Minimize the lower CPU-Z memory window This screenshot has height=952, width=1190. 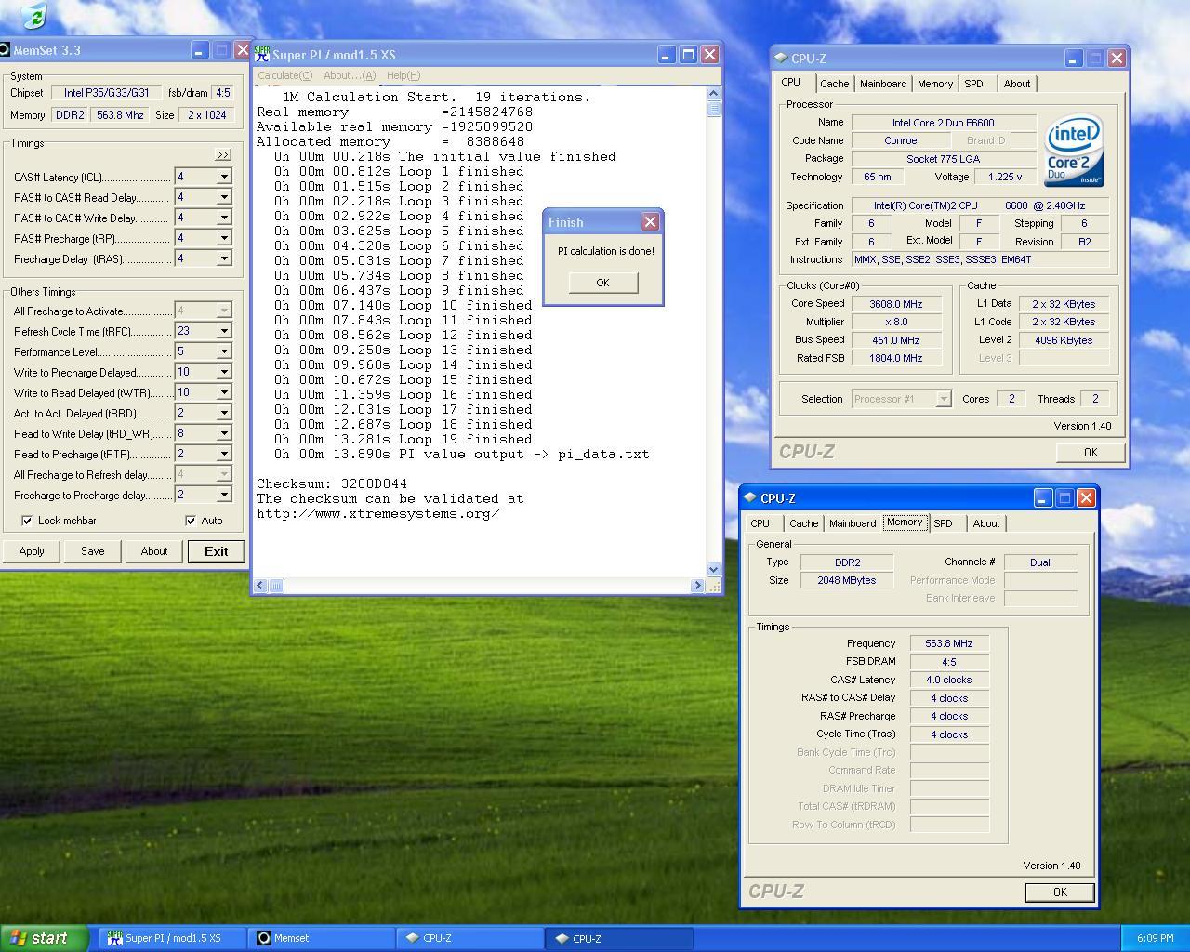point(1043,497)
